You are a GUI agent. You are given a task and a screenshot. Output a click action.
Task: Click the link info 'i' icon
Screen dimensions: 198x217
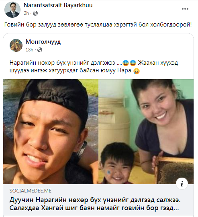(x=182, y=184)
